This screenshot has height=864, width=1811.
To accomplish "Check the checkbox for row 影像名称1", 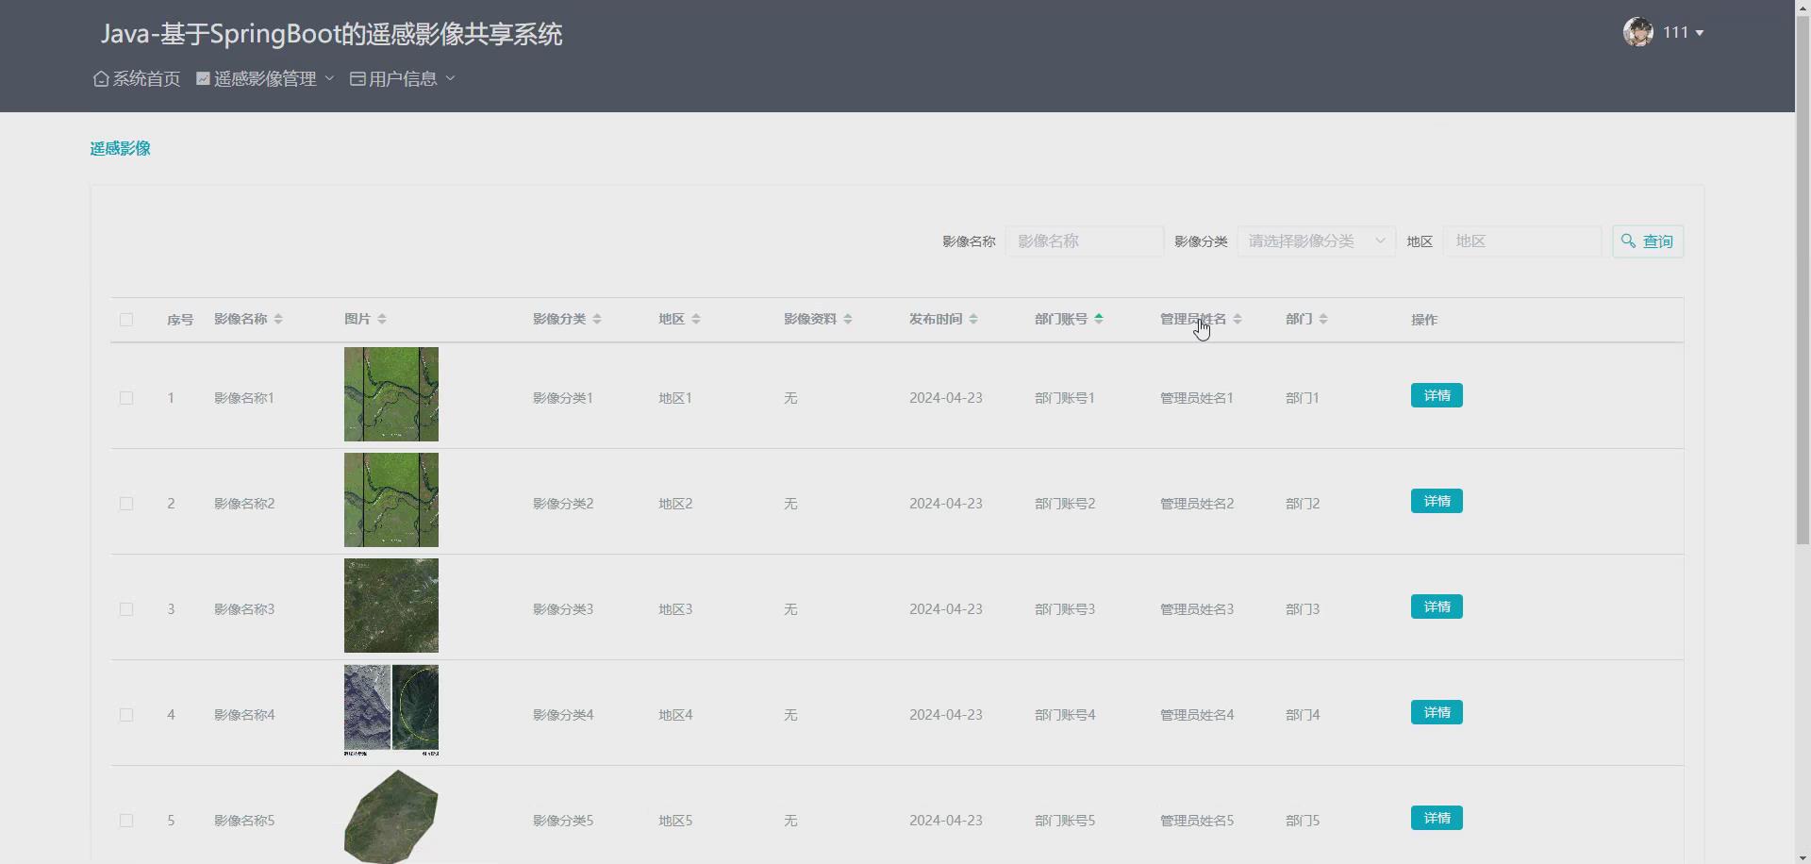I will [126, 397].
